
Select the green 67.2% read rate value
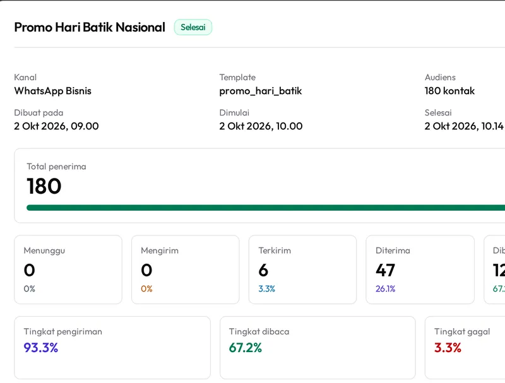tap(246, 348)
